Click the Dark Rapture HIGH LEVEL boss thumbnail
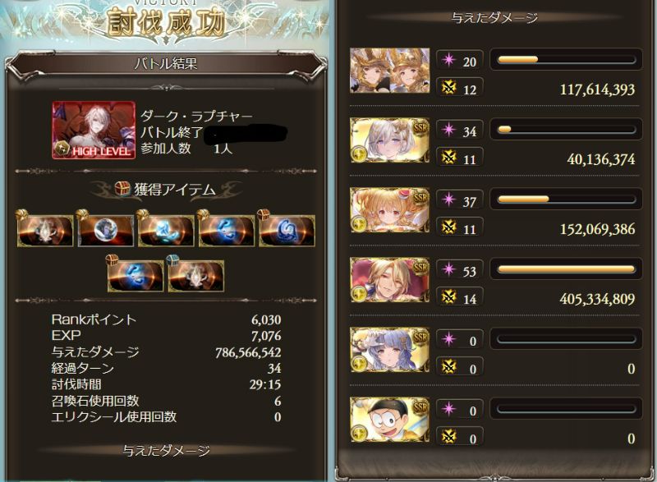This screenshot has width=657, height=482. pyautogui.click(x=94, y=130)
